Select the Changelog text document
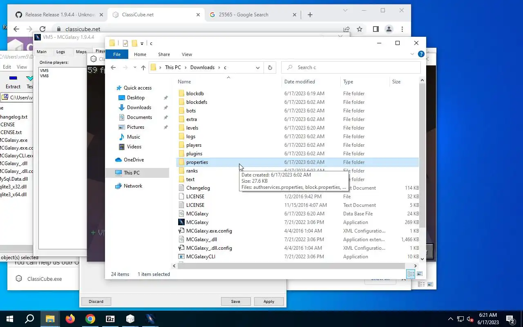The height and width of the screenshot is (327, 523). tap(198, 188)
